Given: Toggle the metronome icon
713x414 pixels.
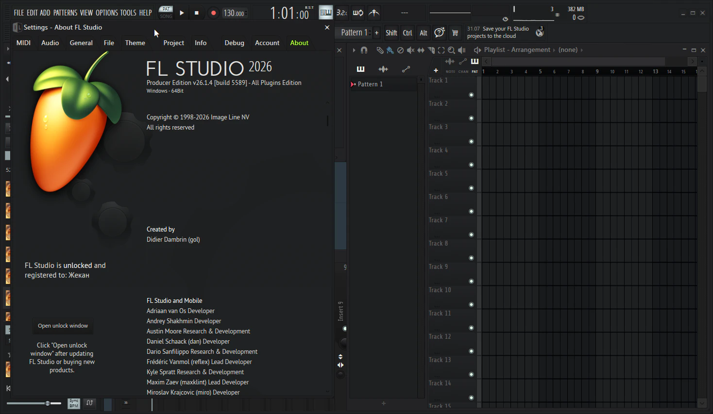Looking at the screenshot, I should click(x=374, y=13).
